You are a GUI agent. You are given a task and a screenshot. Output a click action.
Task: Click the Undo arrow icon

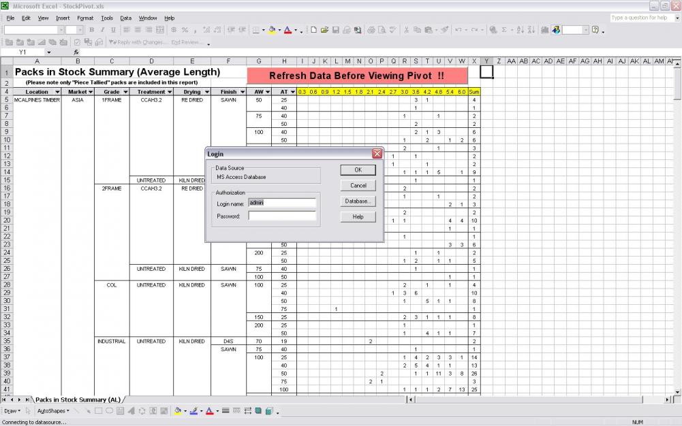(458, 29)
